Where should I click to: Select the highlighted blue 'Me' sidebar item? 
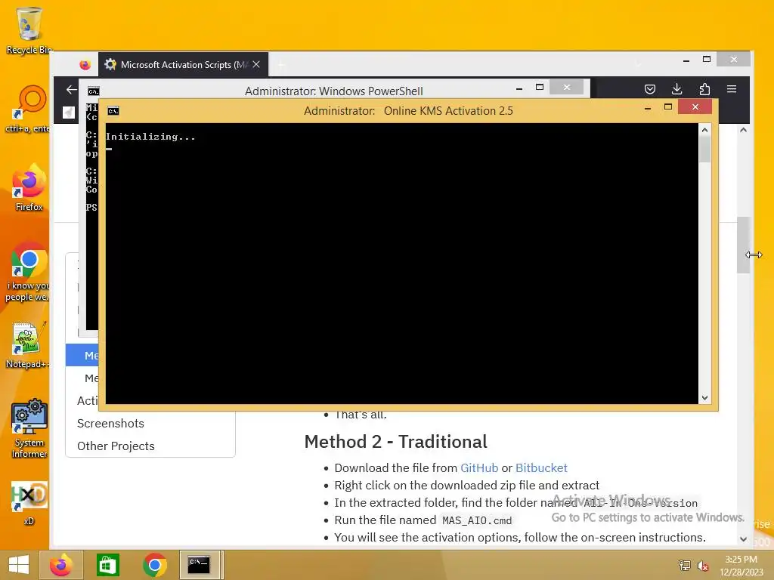click(82, 355)
